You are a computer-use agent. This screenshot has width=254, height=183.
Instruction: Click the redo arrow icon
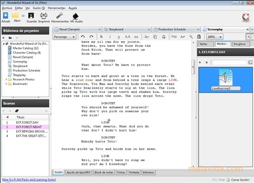coord(91,37)
